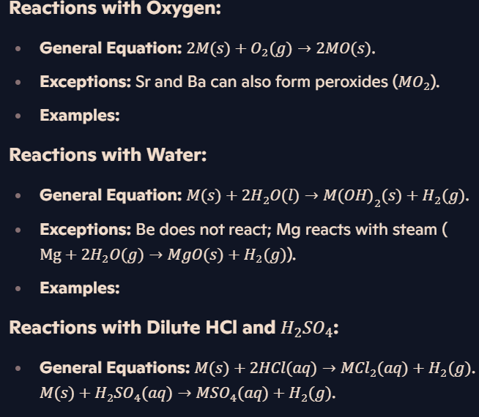Click the M(s) + H2SO4(aq) → MSO4(aq) equation
The image size is (479, 417).
pos(187,393)
